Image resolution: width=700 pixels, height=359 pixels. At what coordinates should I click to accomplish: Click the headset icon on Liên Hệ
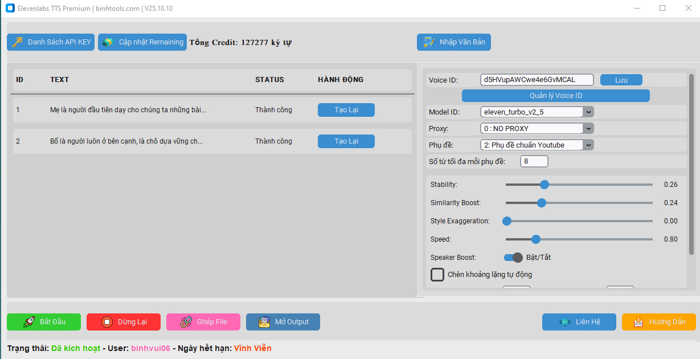coord(564,321)
